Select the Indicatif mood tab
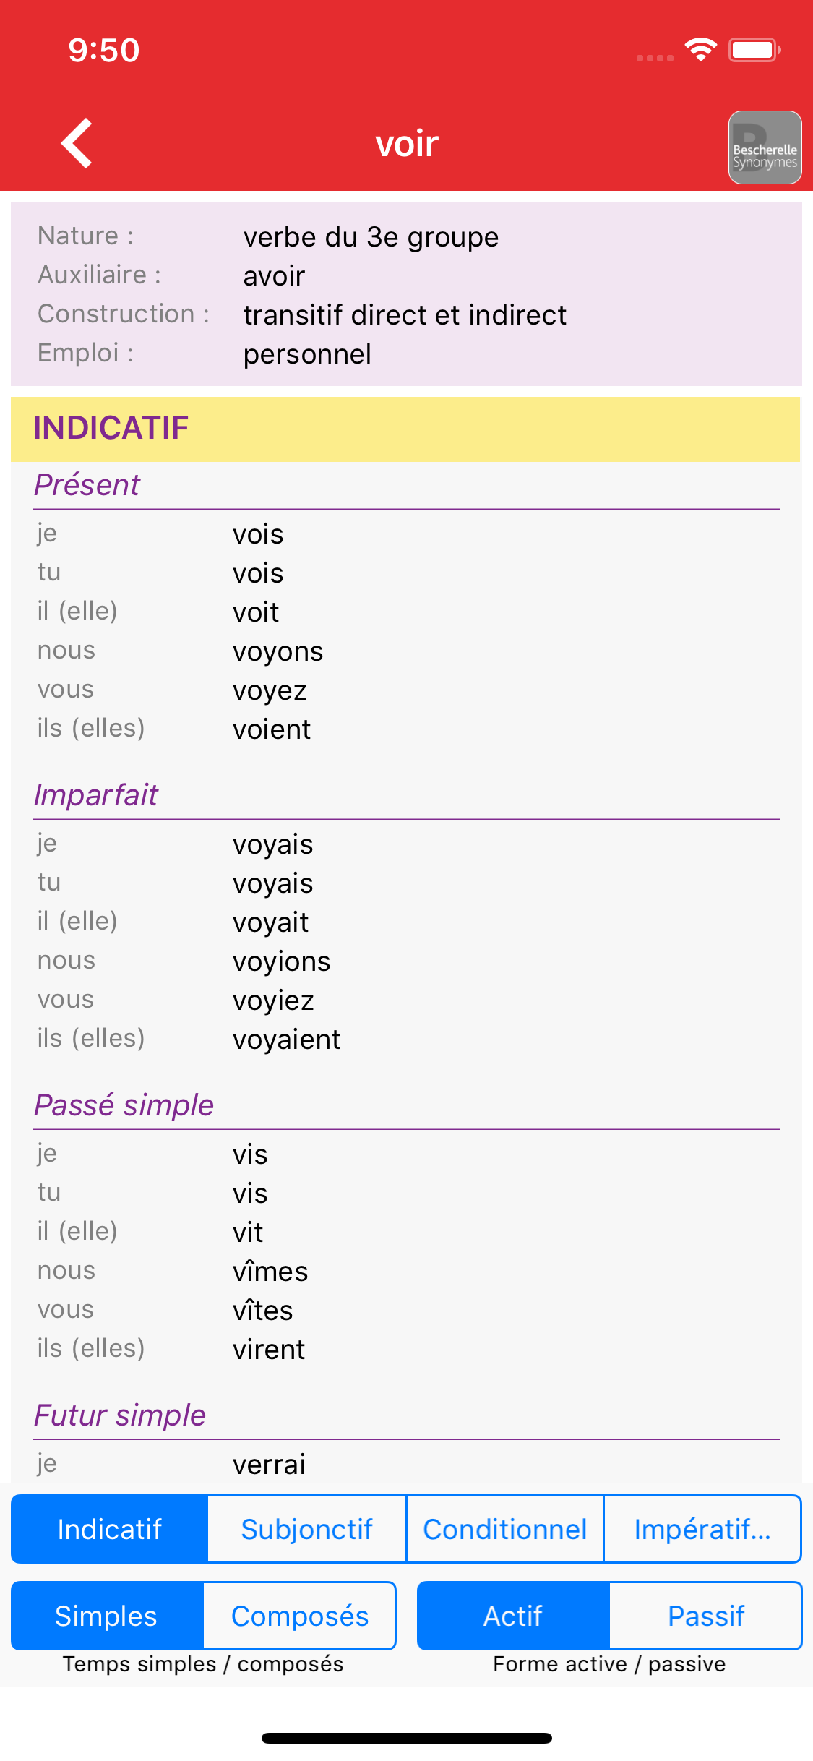 point(110,1529)
